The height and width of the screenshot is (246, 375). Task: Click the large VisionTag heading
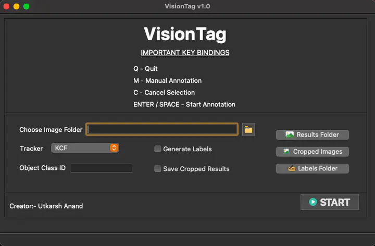pyautogui.click(x=185, y=34)
